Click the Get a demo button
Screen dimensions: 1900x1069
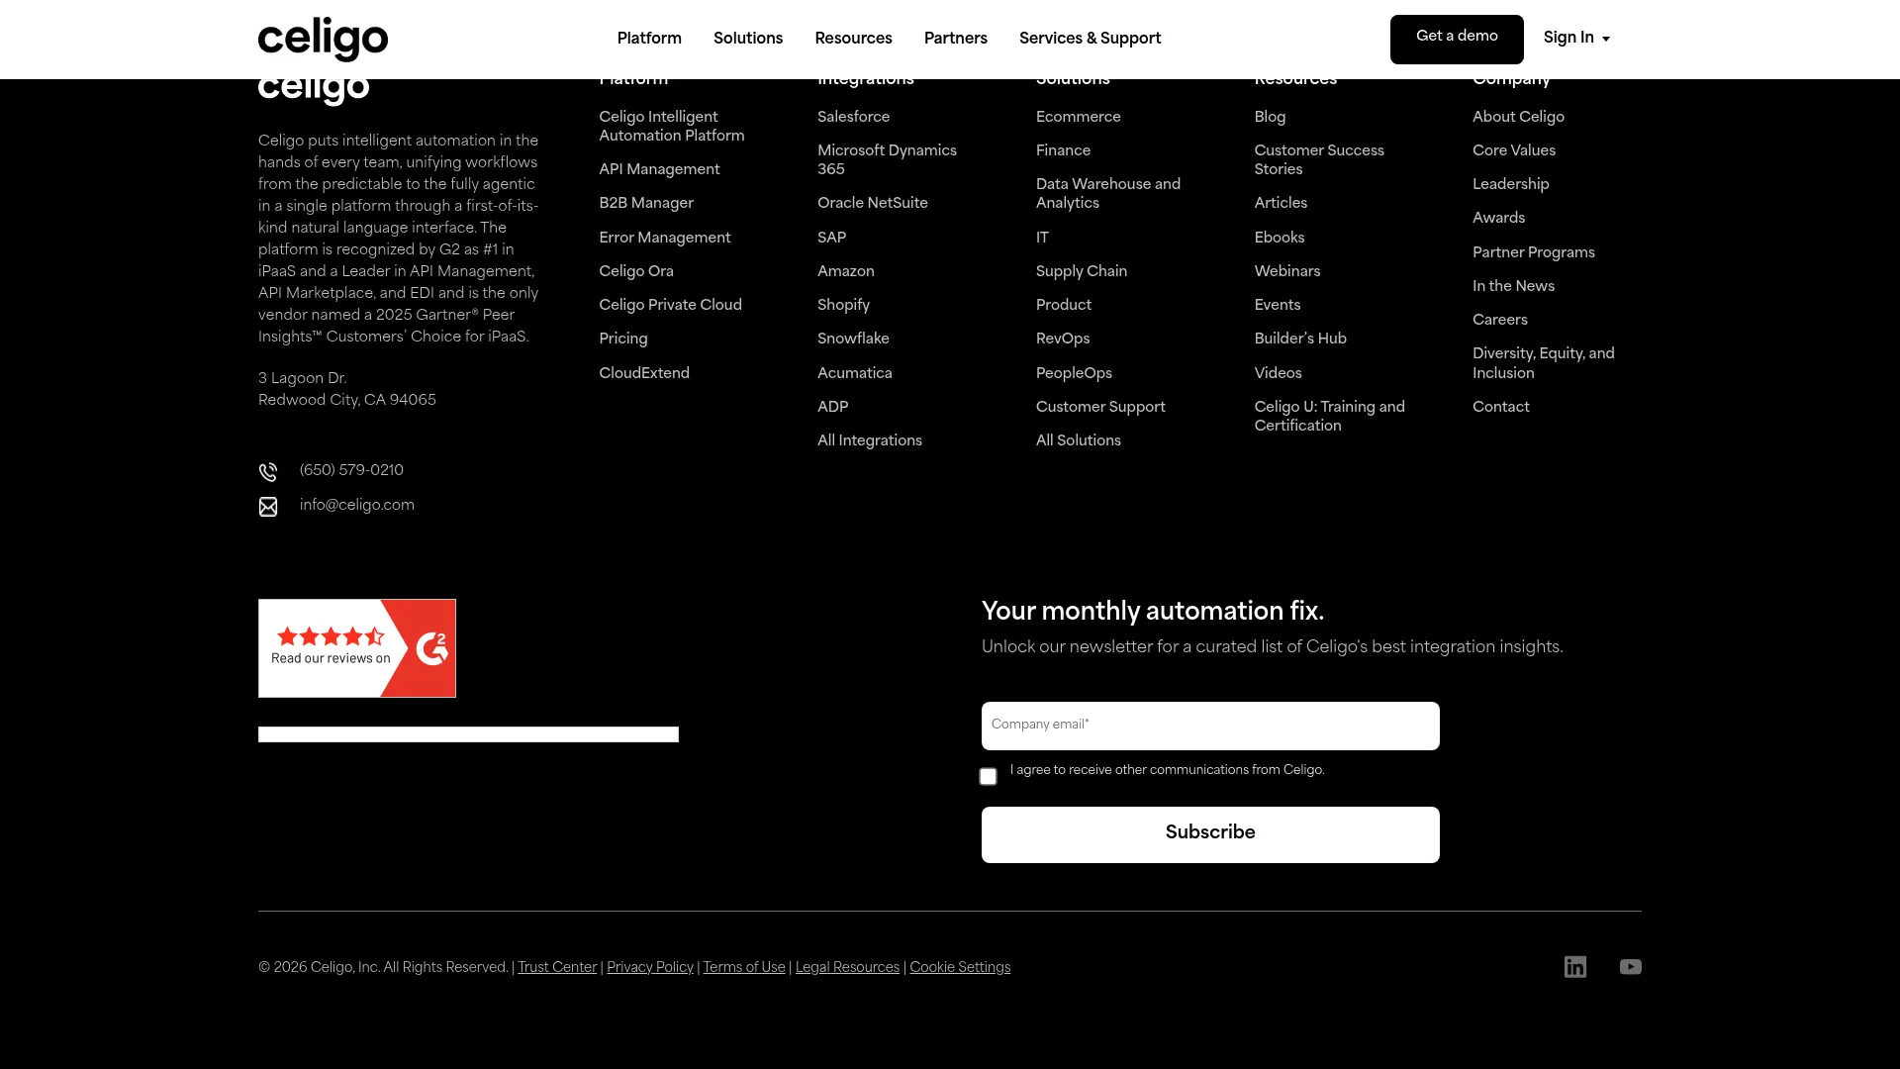tap(1457, 40)
